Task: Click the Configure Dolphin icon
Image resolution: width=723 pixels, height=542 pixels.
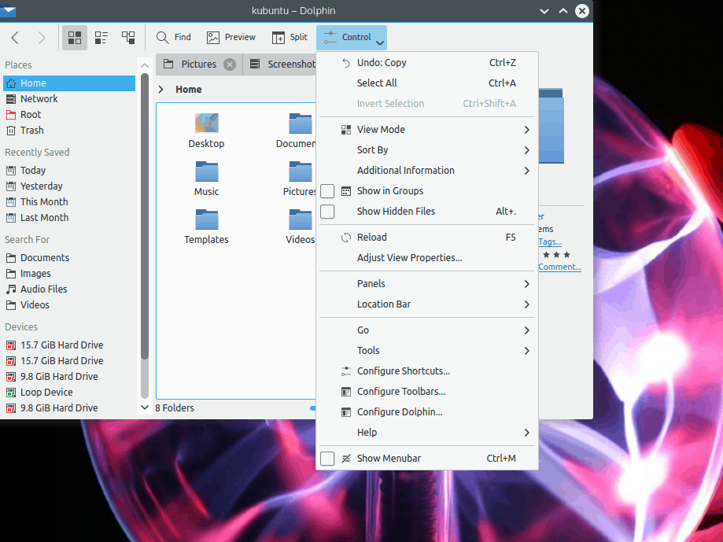Action: tap(346, 412)
